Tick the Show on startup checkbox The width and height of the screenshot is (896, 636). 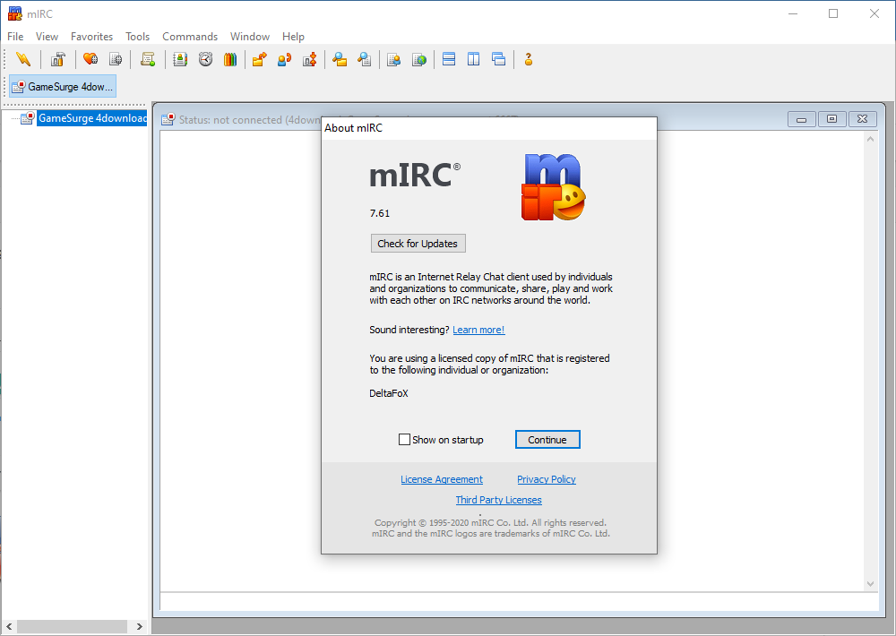404,440
